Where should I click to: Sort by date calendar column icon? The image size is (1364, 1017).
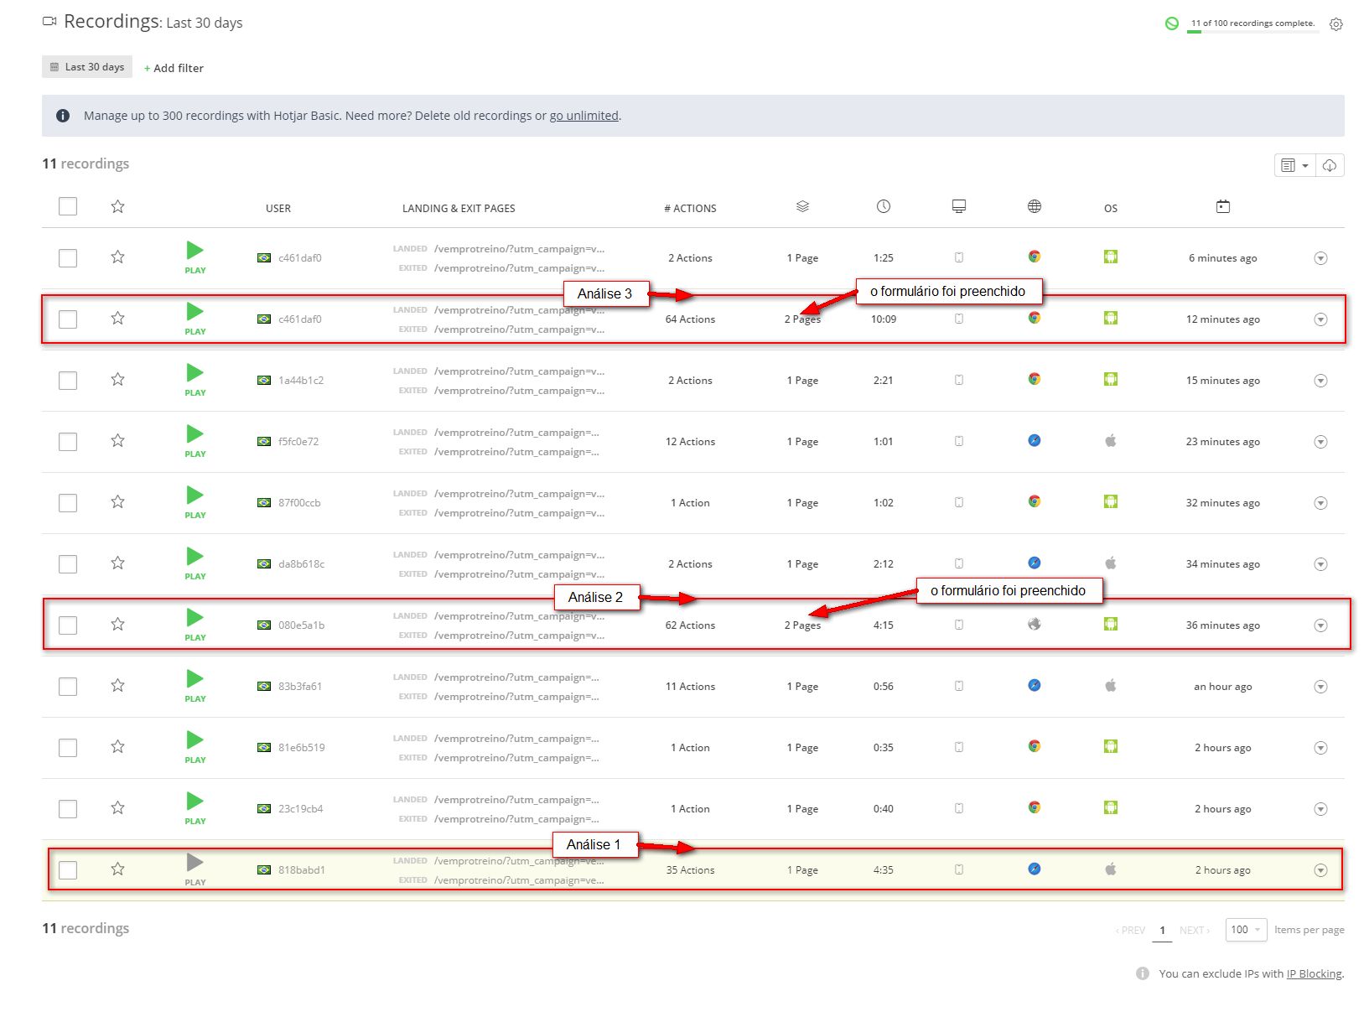coord(1223,207)
